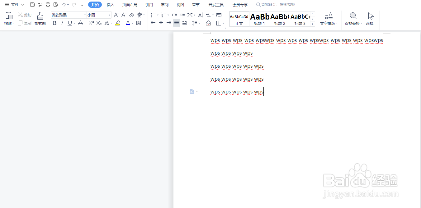Image resolution: width=421 pixels, height=208 pixels.
Task: Increase font size with A+ icon
Action: click(116, 15)
